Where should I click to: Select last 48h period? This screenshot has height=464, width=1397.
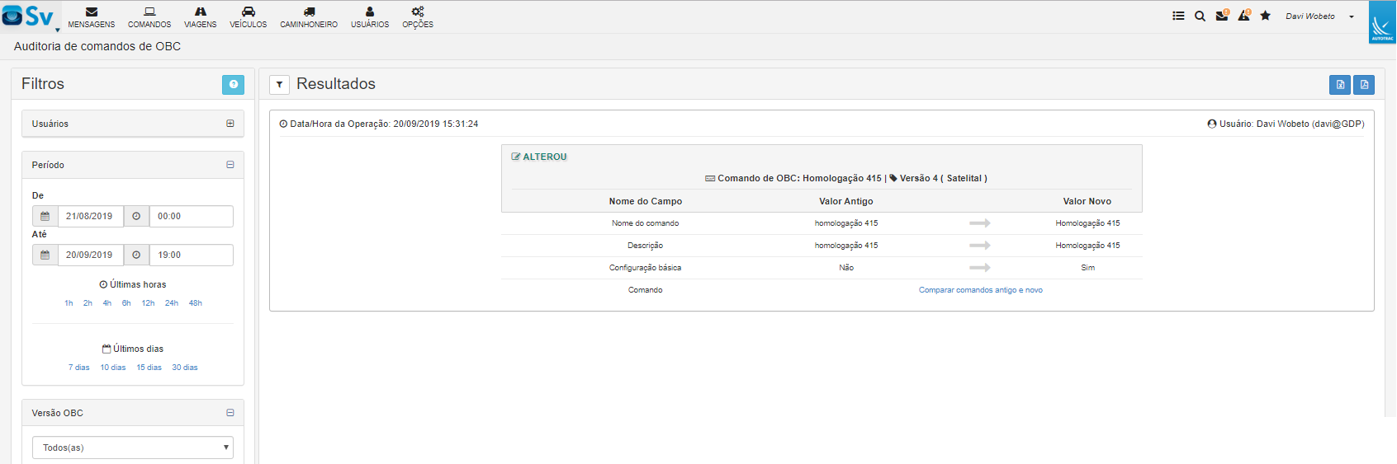[x=196, y=303]
